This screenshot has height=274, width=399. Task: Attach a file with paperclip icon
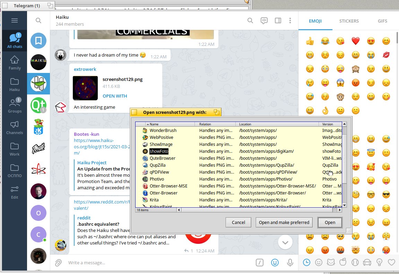click(x=59, y=263)
